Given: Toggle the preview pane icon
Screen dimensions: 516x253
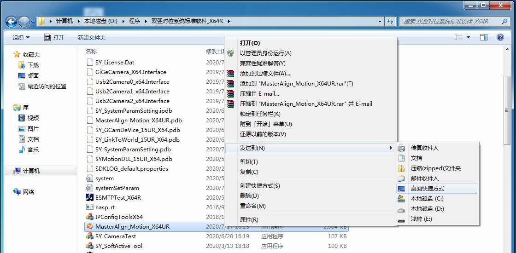Looking at the screenshot, I should (484, 37).
